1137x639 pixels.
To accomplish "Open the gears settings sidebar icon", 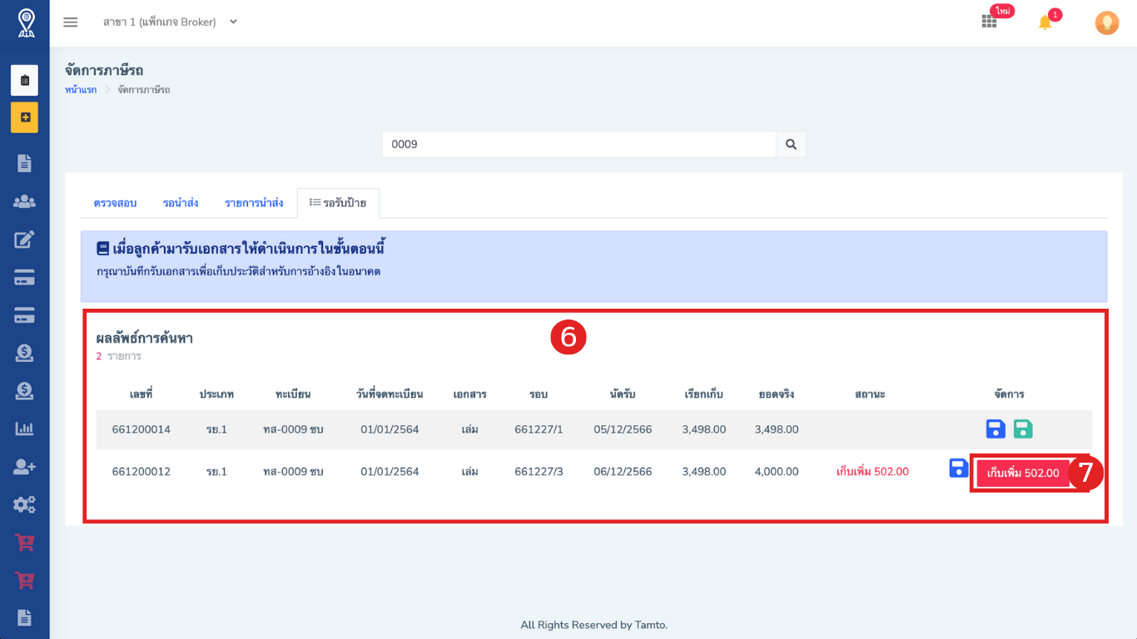I will coord(24,504).
